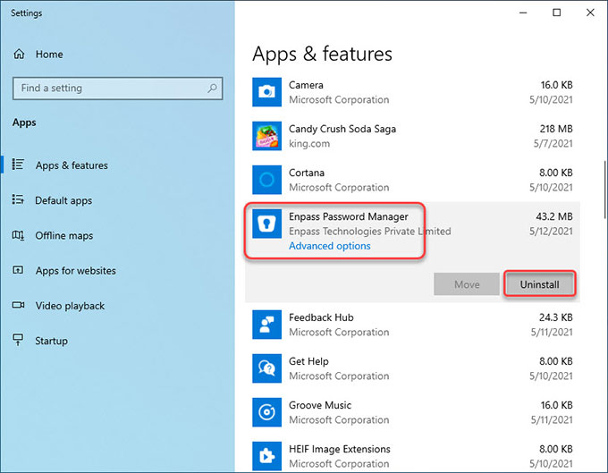
Task: Click Enpass Technologies Private Limited text
Action: pos(370,232)
